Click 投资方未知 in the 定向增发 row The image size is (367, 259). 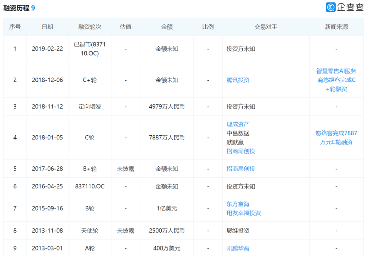tap(241, 107)
